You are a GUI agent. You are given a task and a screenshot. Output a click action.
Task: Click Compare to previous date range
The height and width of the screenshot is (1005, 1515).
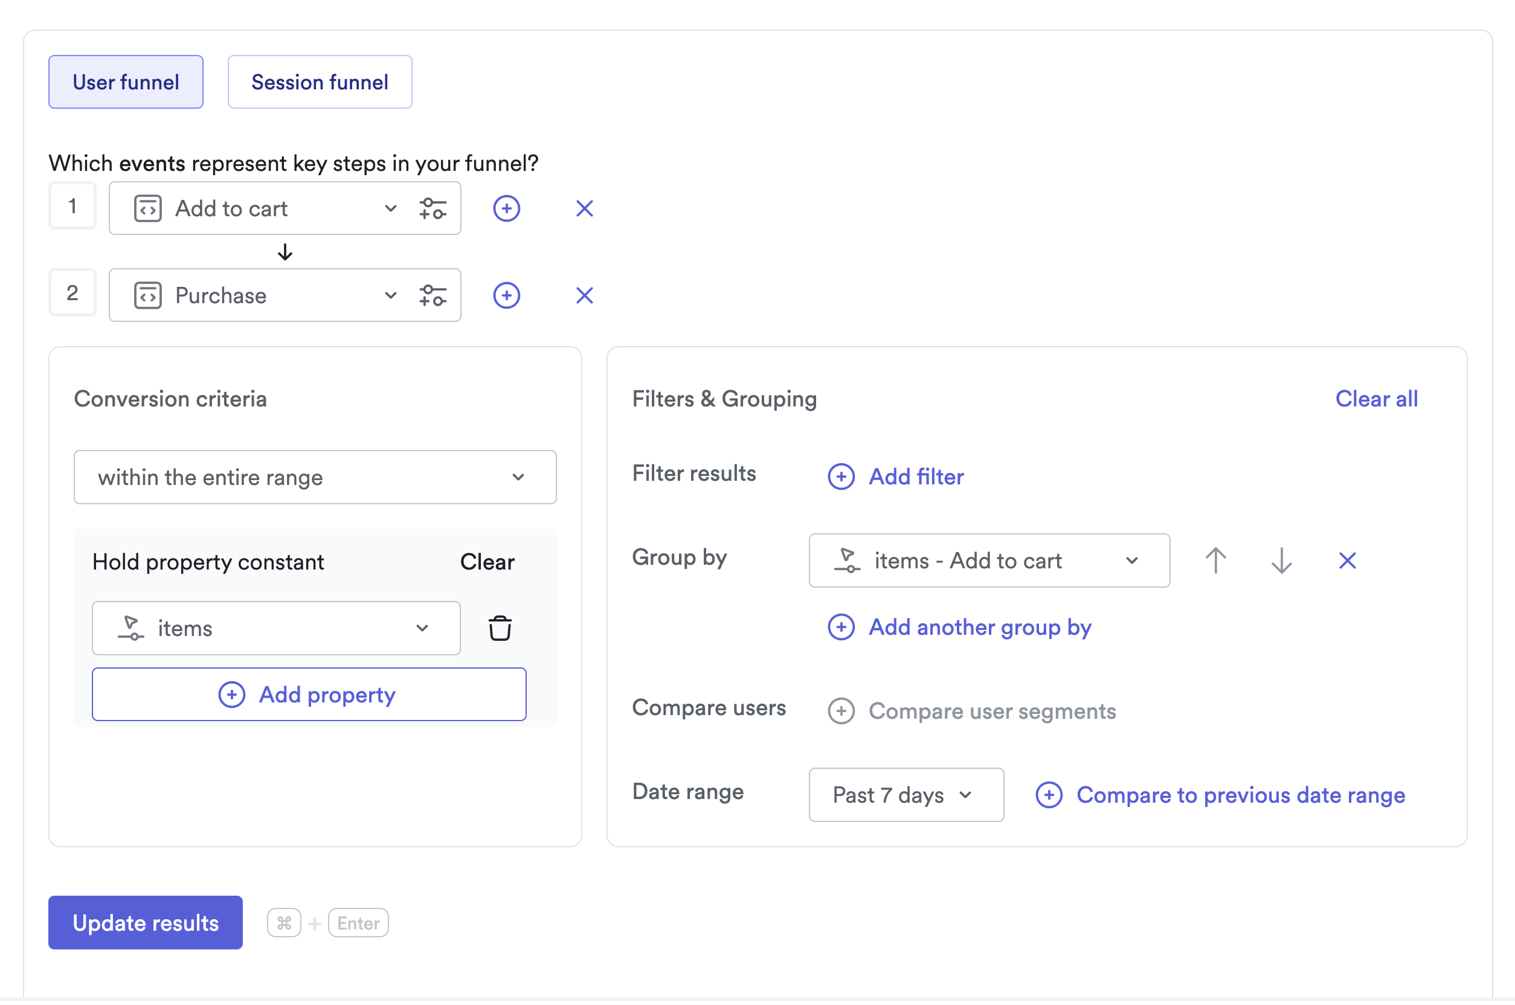[x=1220, y=796]
